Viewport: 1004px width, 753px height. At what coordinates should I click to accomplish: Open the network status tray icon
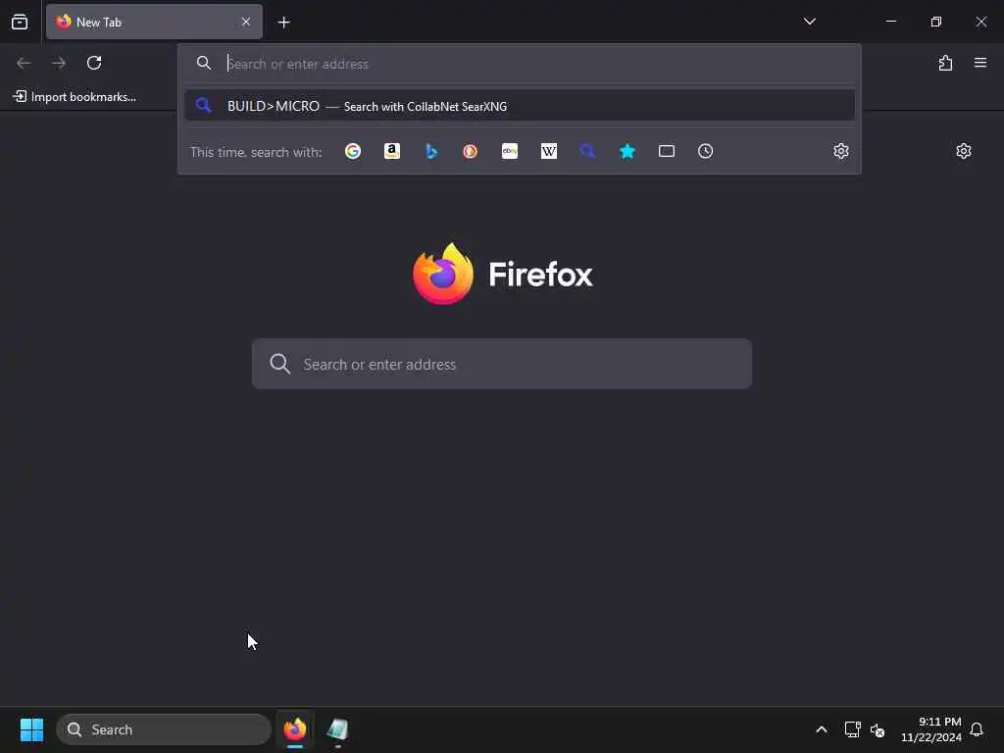[852, 729]
